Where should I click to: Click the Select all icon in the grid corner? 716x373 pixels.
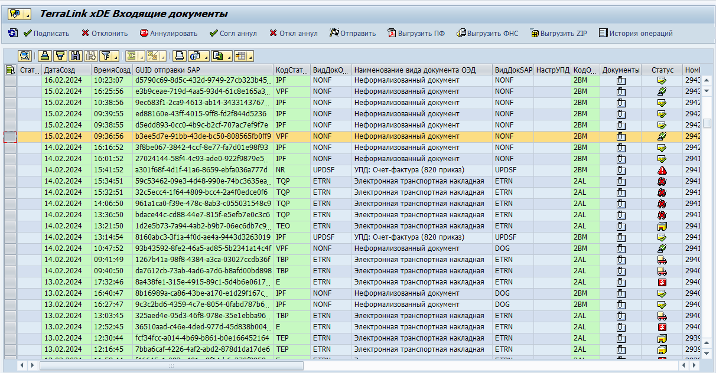(x=10, y=70)
